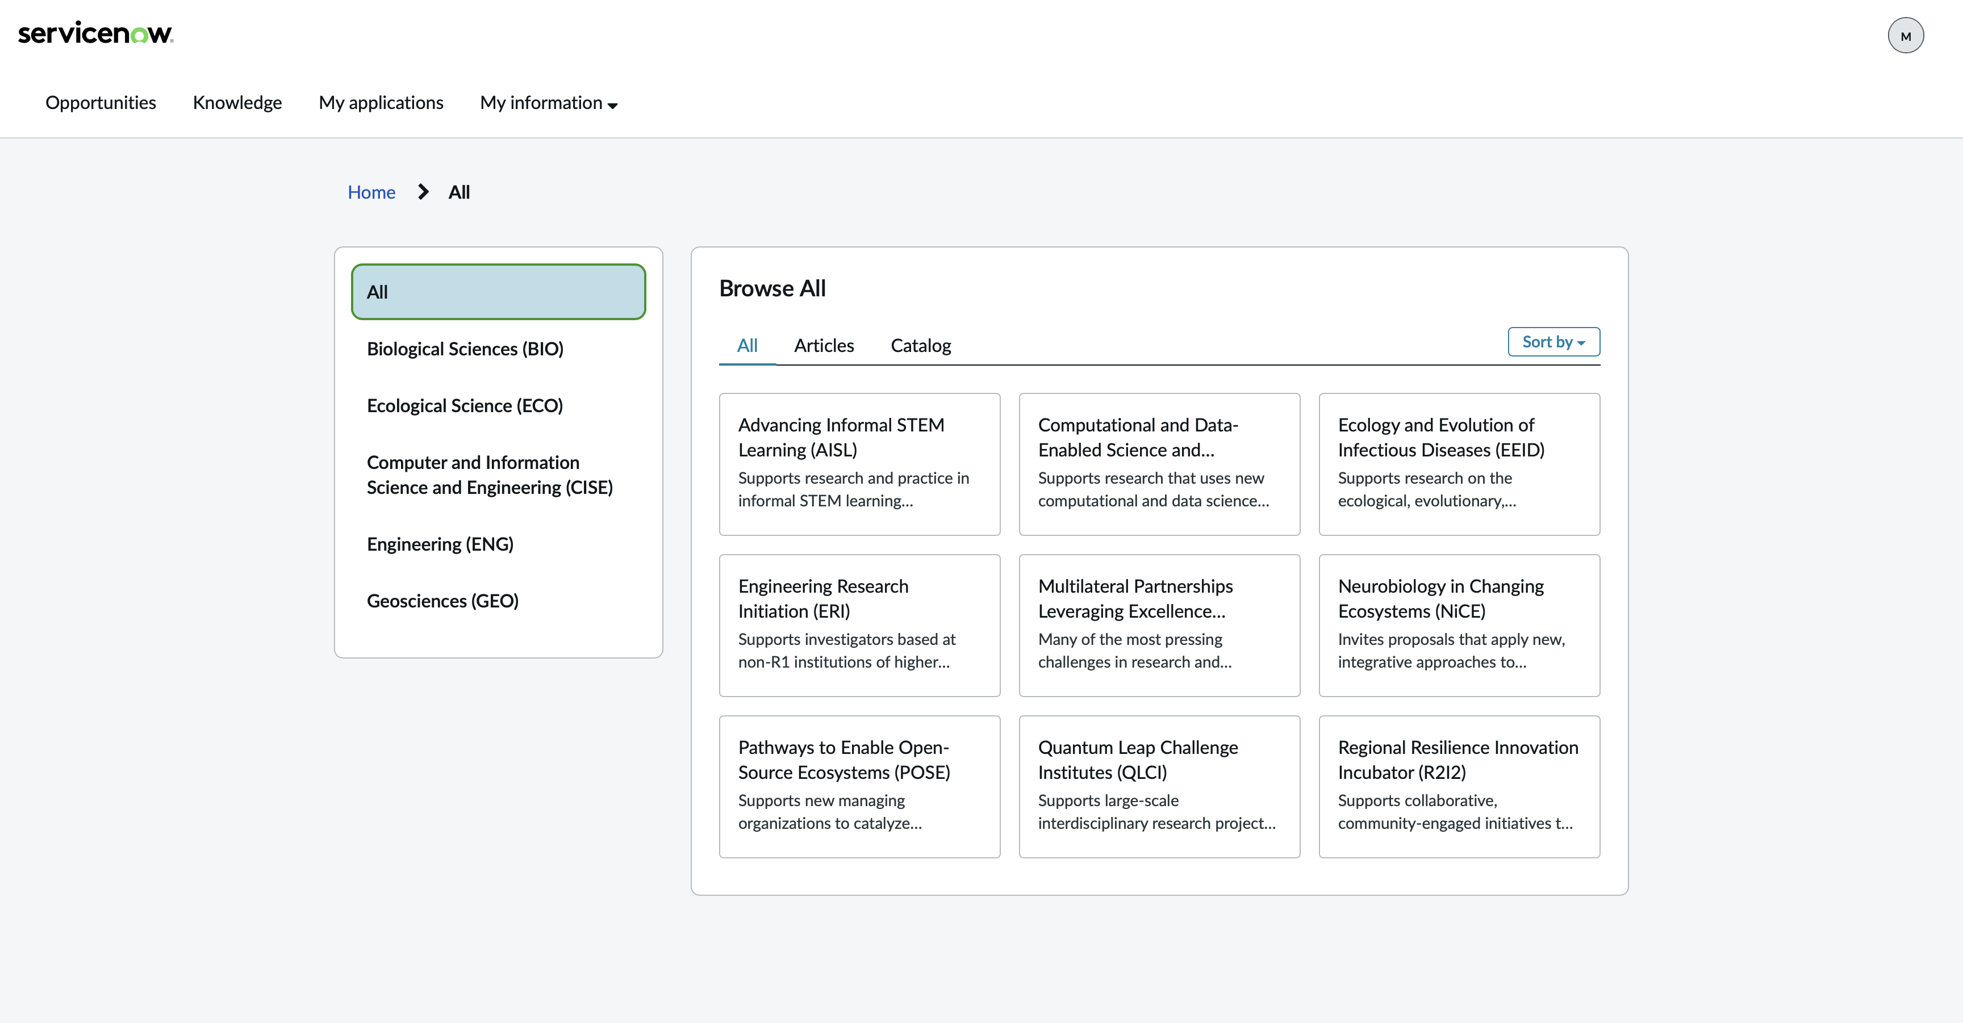Open Computational and Data-Enabled Science card
This screenshot has height=1023, width=1963.
[1159, 464]
